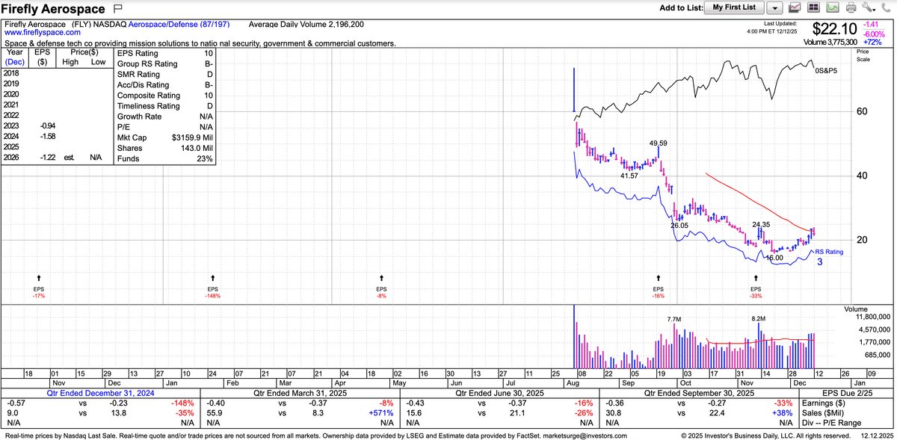The image size is (897, 440).
Task: Flag Firefly Aerospace with the flag icon
Action: [x=117, y=9]
